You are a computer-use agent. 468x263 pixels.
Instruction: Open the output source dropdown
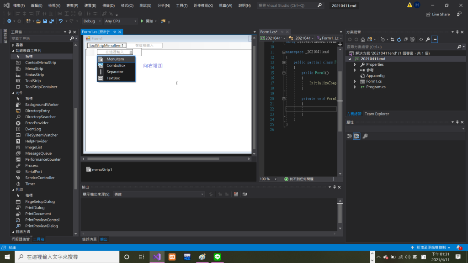pyautogui.click(x=159, y=194)
